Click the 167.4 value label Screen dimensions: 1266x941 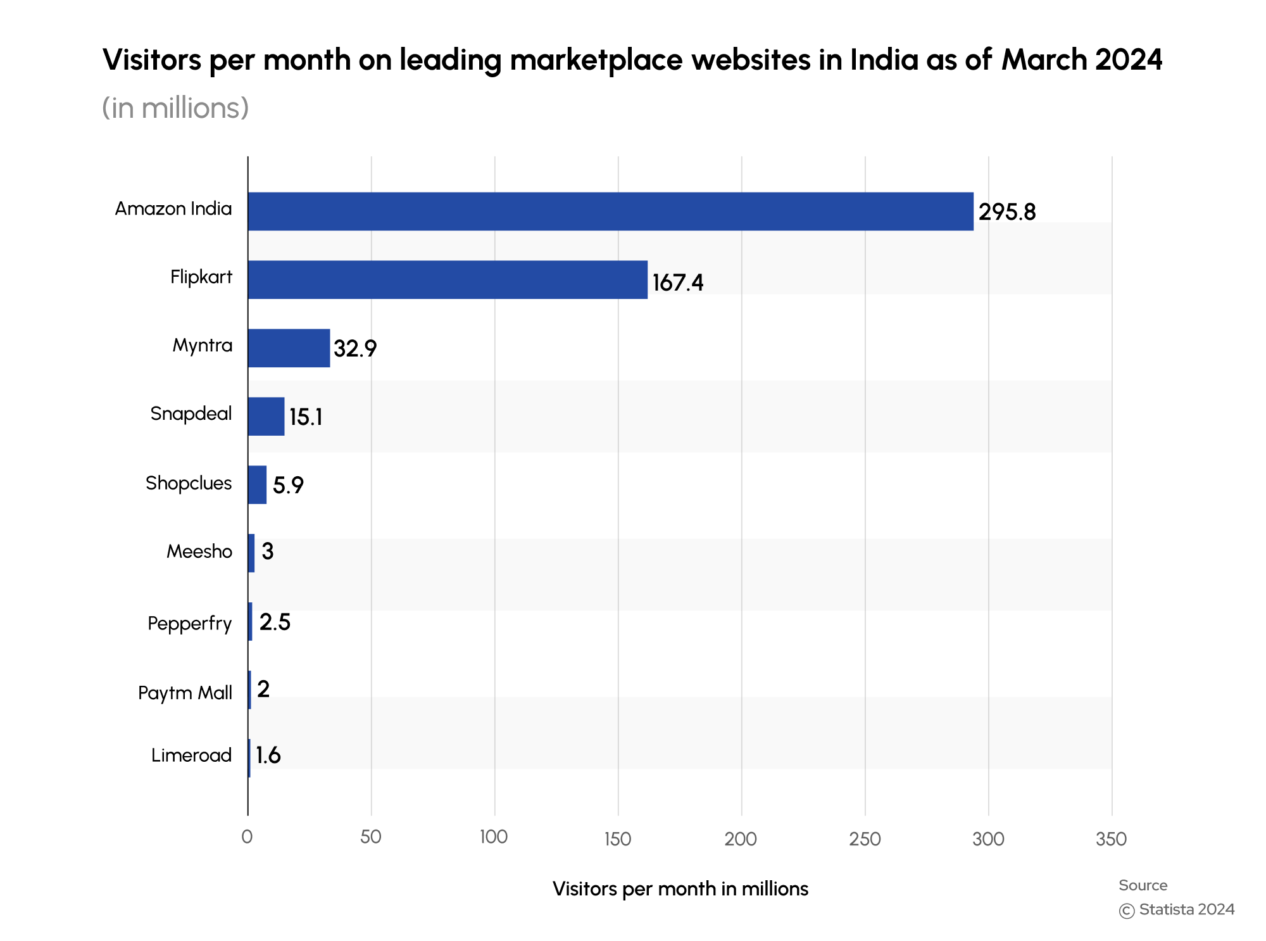click(677, 283)
